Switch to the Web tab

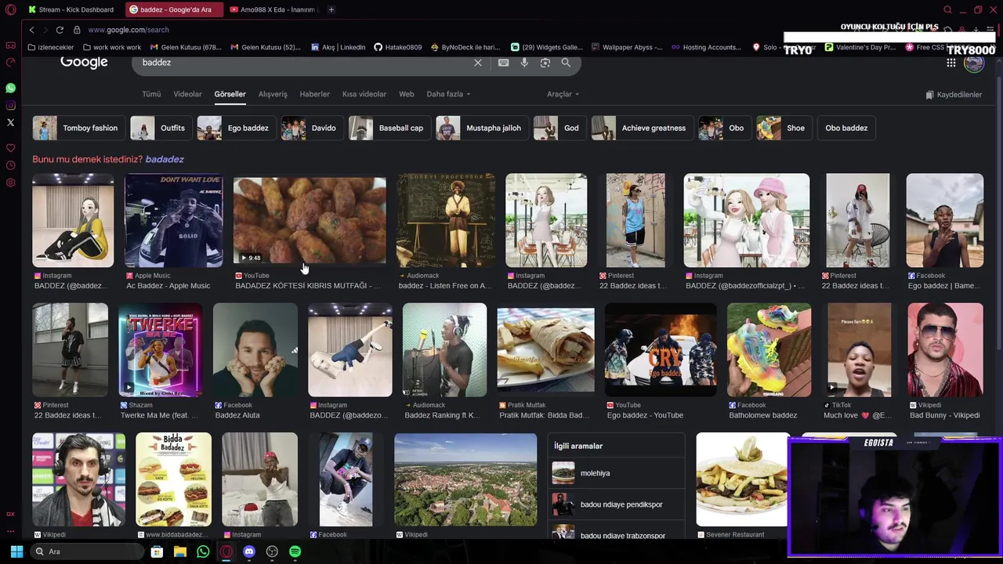coord(406,94)
